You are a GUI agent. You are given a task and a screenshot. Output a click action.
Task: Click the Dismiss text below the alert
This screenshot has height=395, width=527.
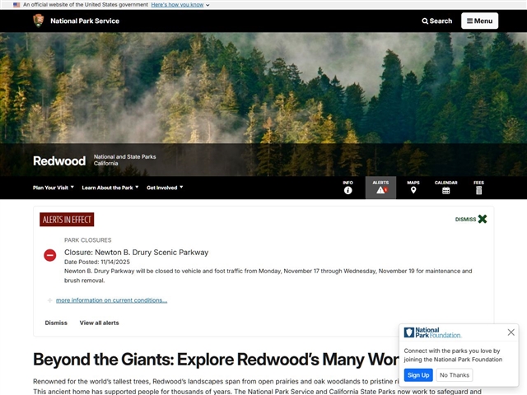[x=56, y=323]
